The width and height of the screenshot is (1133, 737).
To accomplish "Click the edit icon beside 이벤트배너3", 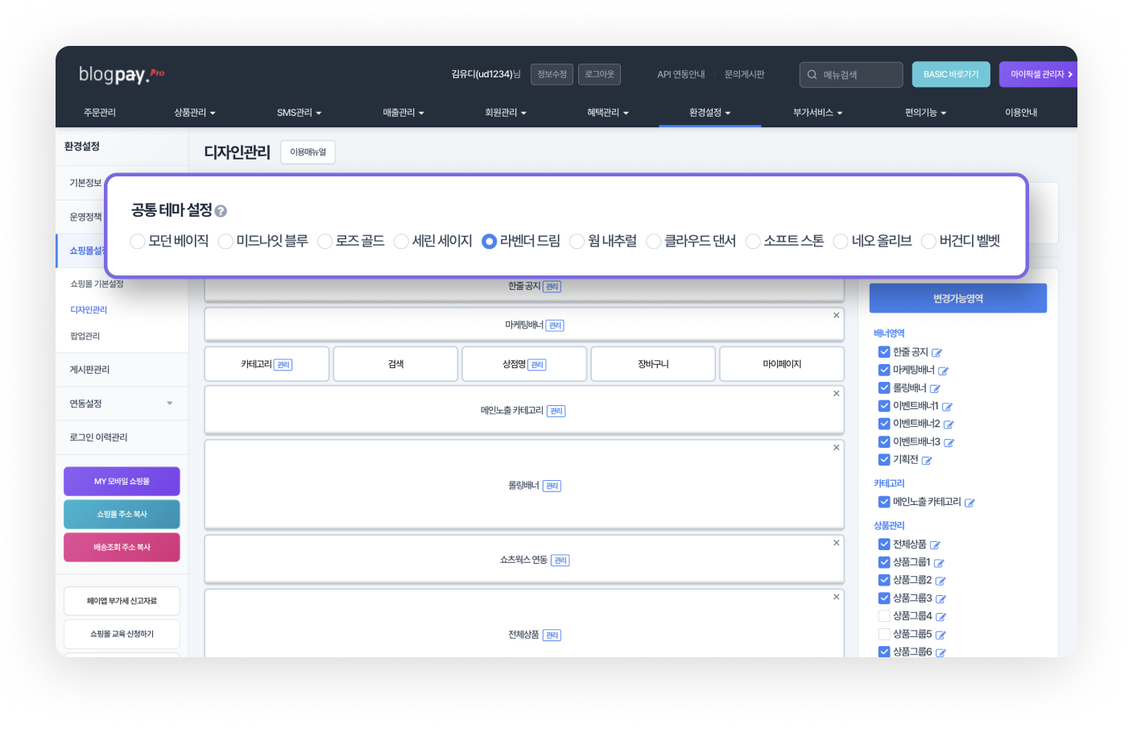I will pos(949,443).
